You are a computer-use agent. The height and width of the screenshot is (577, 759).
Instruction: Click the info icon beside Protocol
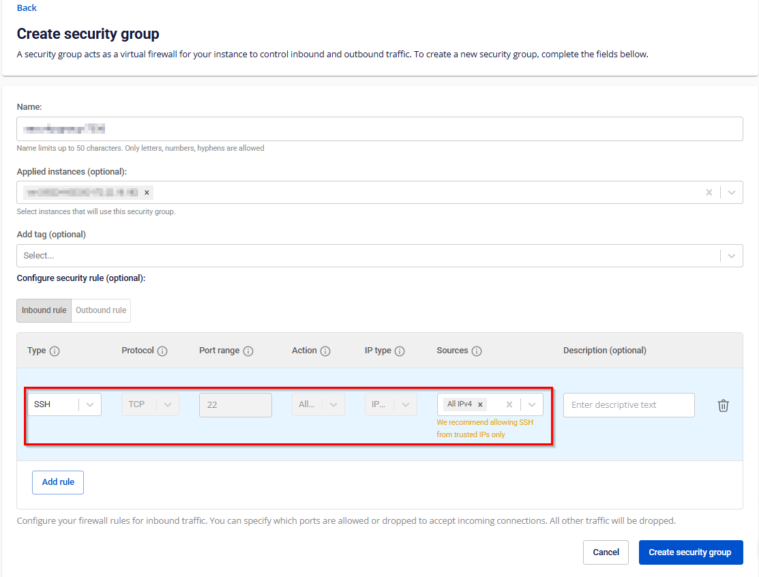tap(162, 351)
